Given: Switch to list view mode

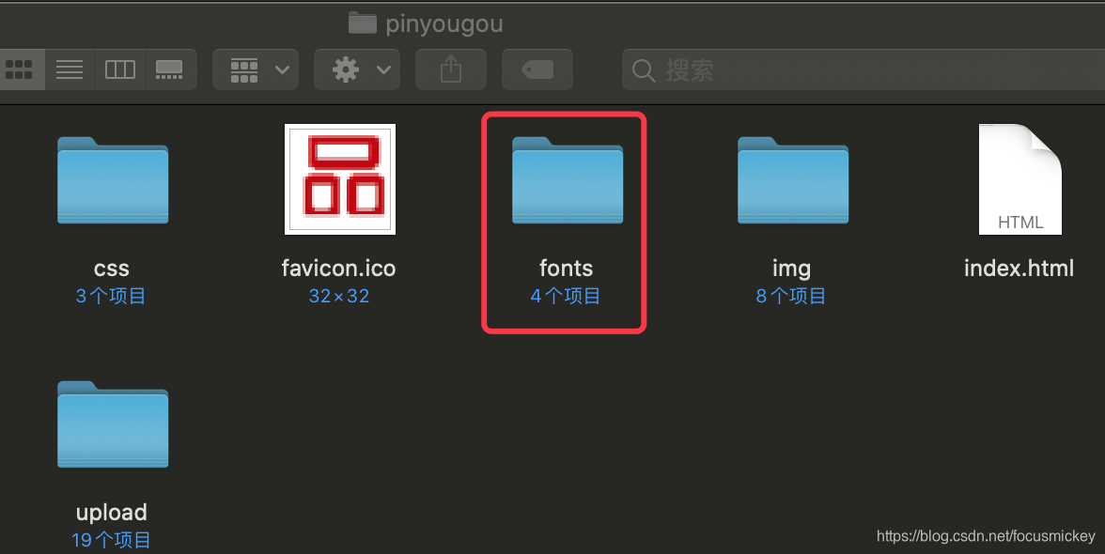Looking at the screenshot, I should tap(70, 69).
